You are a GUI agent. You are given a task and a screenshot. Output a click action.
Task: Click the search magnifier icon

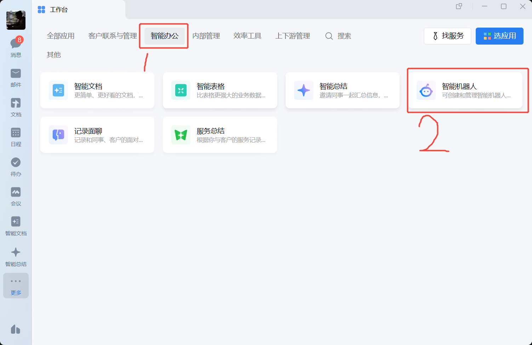(329, 36)
